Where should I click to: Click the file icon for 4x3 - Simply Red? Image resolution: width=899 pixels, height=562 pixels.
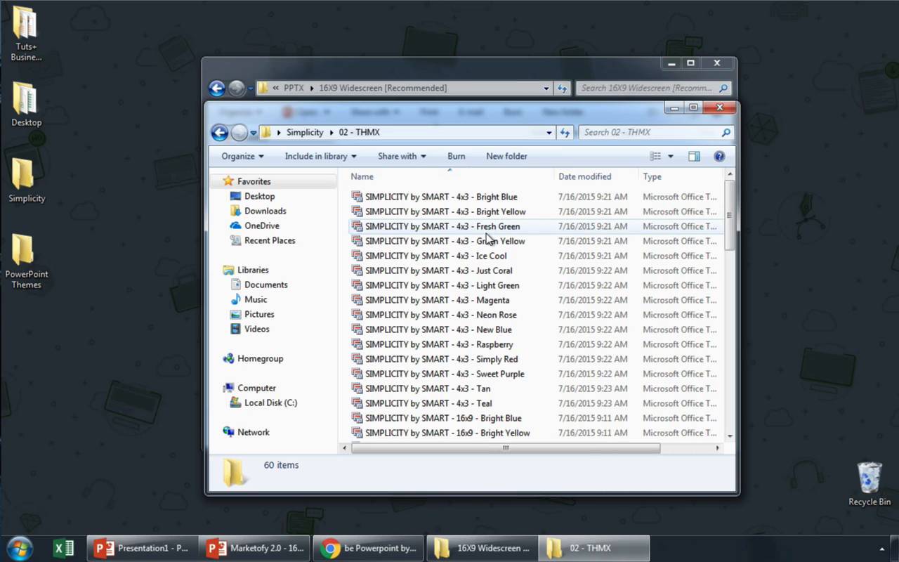[x=357, y=359]
